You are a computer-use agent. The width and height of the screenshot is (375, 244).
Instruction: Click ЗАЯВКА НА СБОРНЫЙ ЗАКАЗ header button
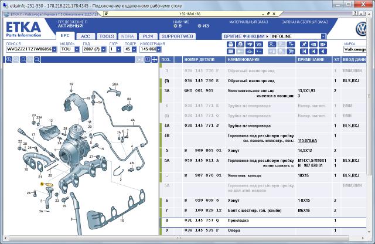[x=305, y=22]
